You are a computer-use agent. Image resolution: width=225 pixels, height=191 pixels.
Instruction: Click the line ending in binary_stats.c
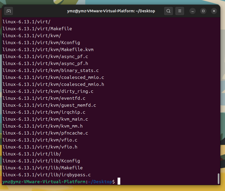point(50,70)
